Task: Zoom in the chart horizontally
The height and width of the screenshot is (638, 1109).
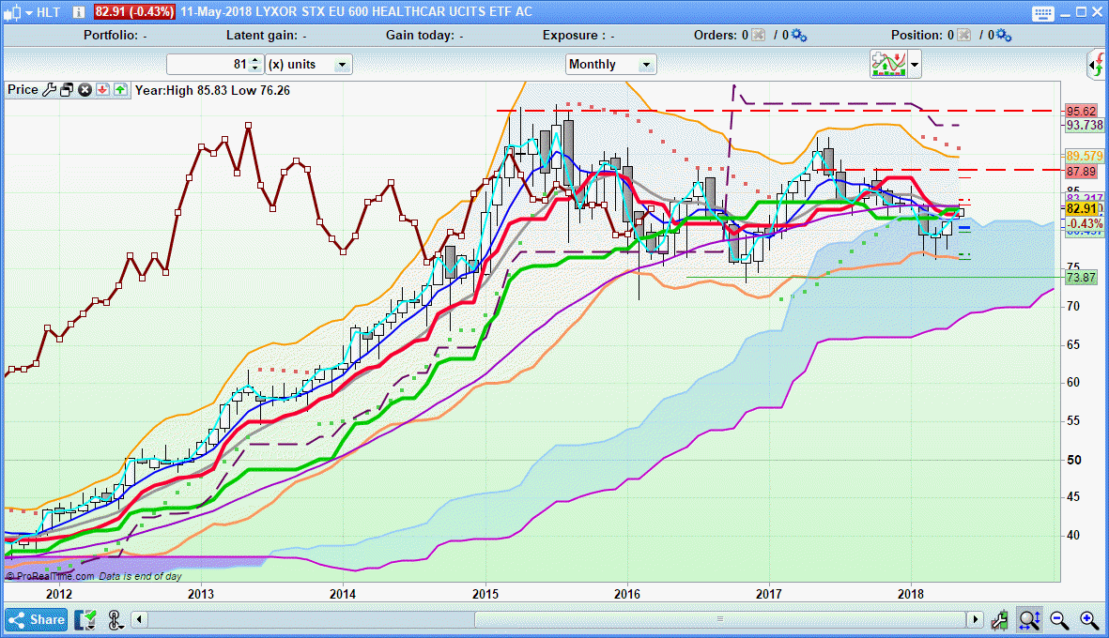Action: [x=1089, y=620]
